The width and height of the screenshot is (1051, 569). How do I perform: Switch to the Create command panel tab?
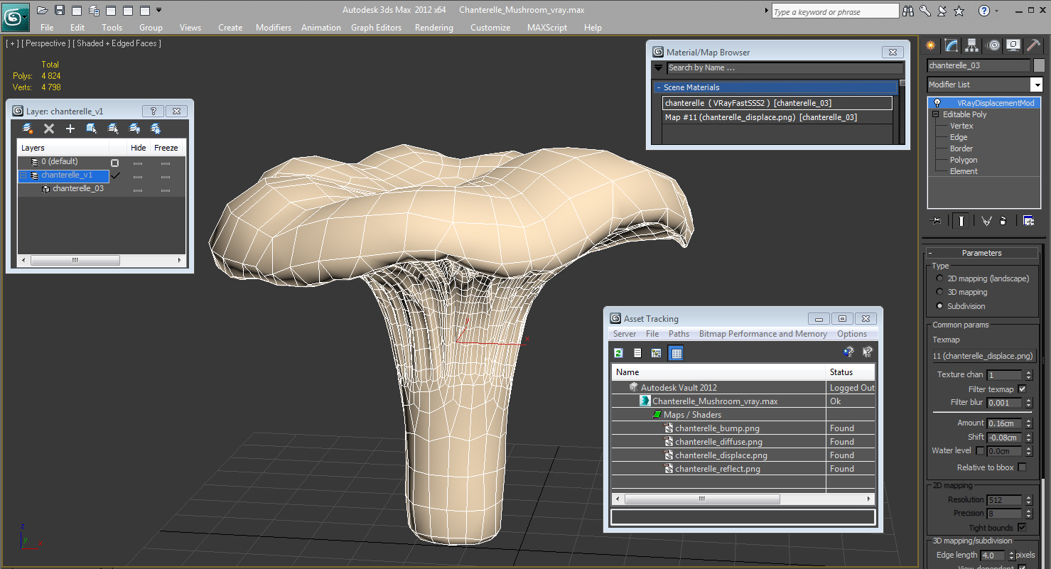(930, 45)
